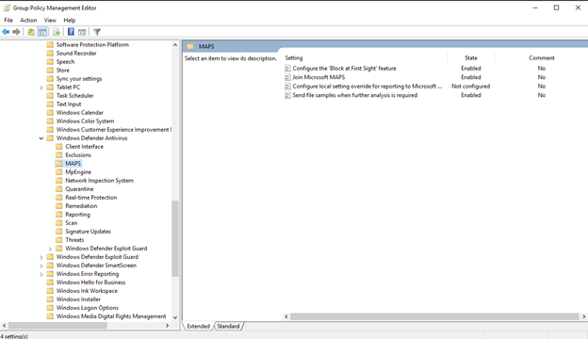Click the folder icon next to Threats

tap(58, 240)
